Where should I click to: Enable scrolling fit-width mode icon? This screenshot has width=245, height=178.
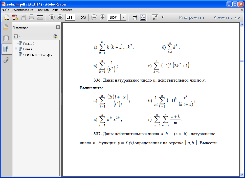[x=135, y=17]
